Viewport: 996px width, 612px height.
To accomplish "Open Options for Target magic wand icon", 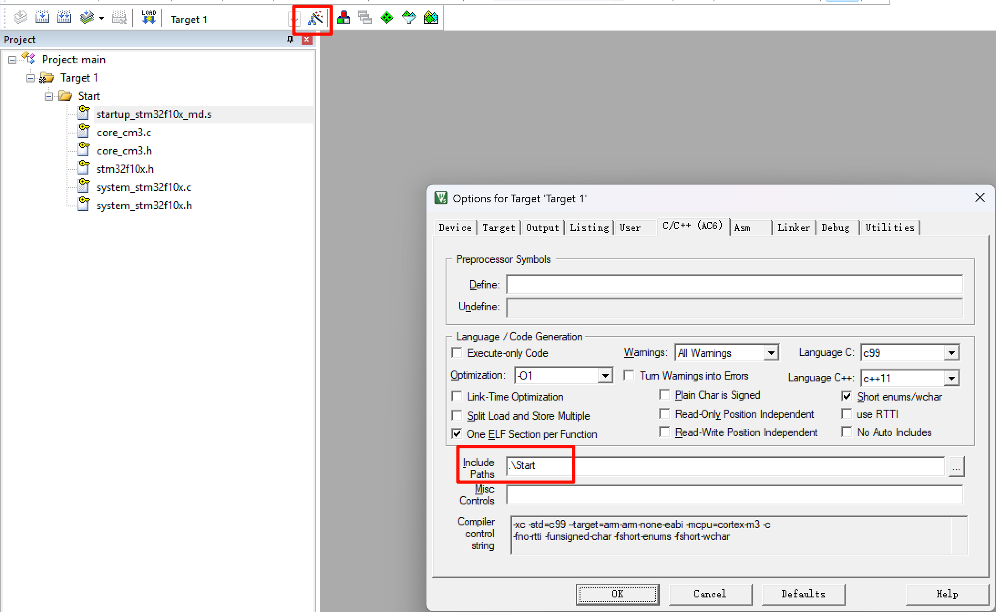I will point(315,19).
